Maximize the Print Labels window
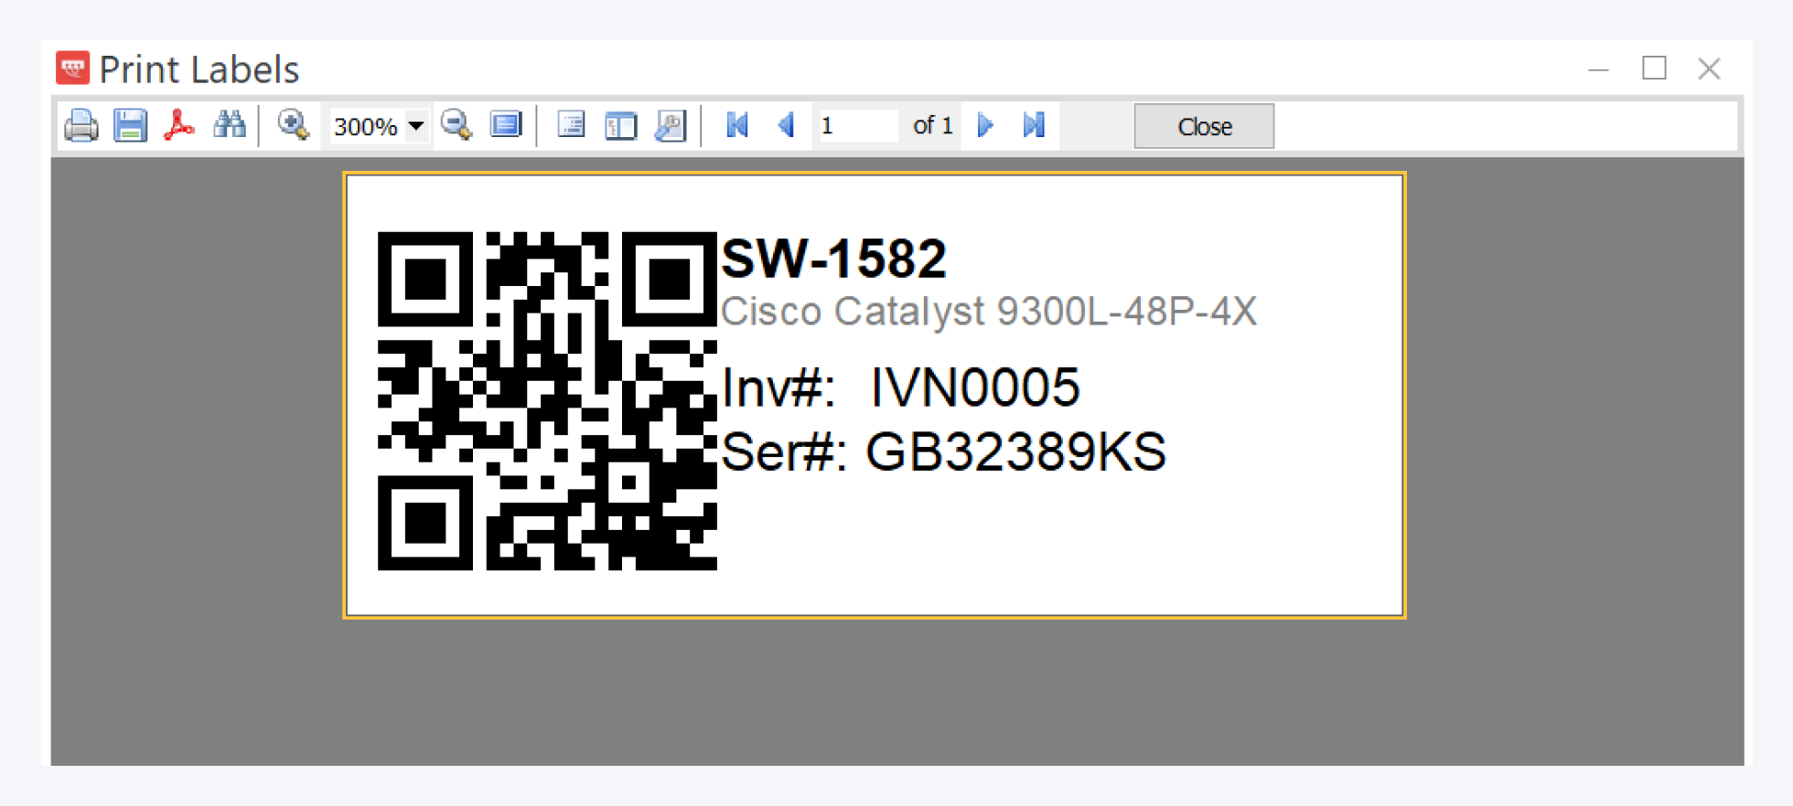This screenshot has height=806, width=1793. (x=1654, y=69)
